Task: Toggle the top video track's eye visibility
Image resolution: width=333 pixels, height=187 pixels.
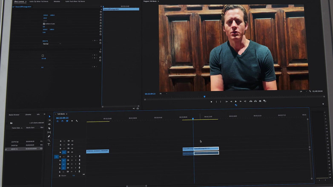Action: (x=72, y=141)
